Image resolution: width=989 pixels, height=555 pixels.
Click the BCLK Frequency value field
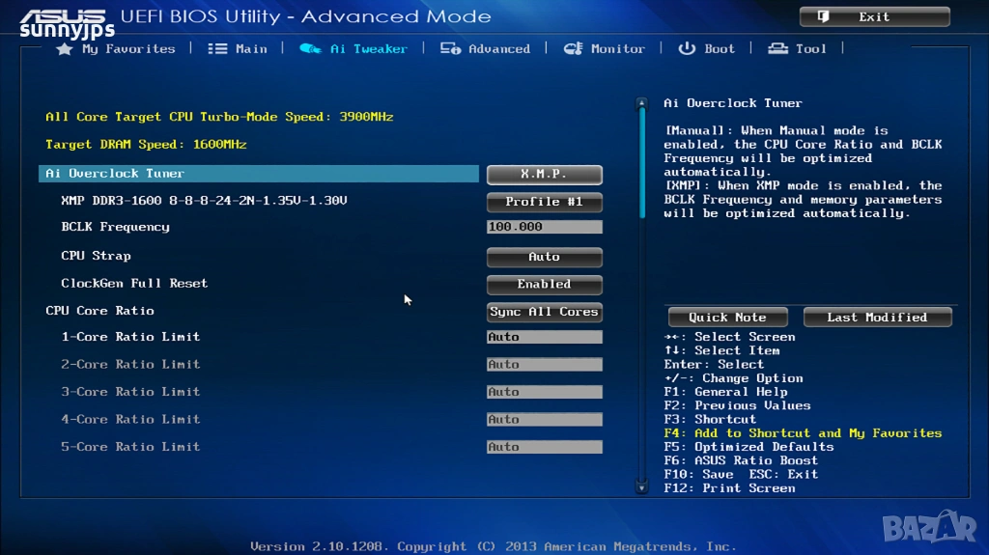coord(544,228)
